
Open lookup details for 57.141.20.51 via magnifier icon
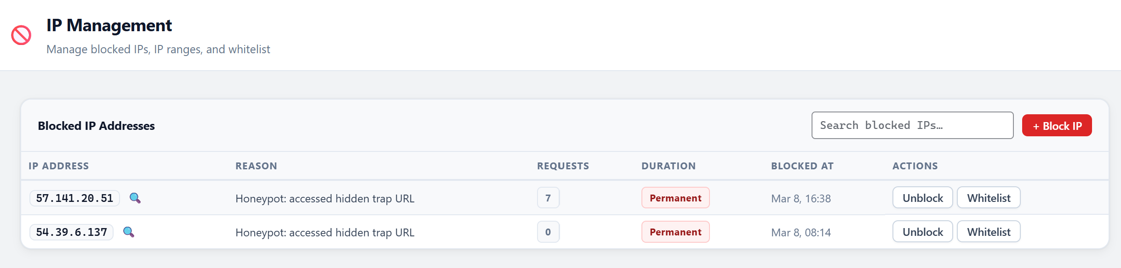point(135,198)
